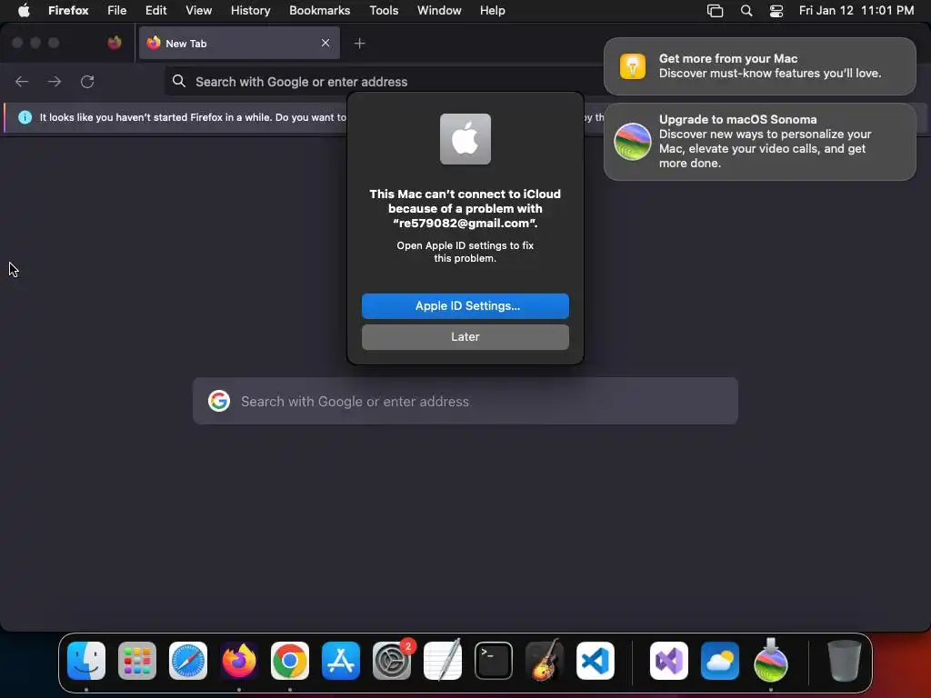The image size is (931, 698).
Task: Open Finder from the dock
Action: (x=86, y=661)
